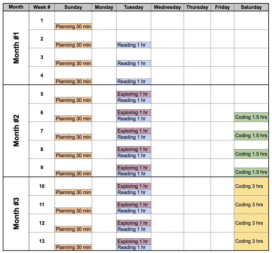Select week number 7 cell
Screen dimensions: 272x253
(42, 131)
